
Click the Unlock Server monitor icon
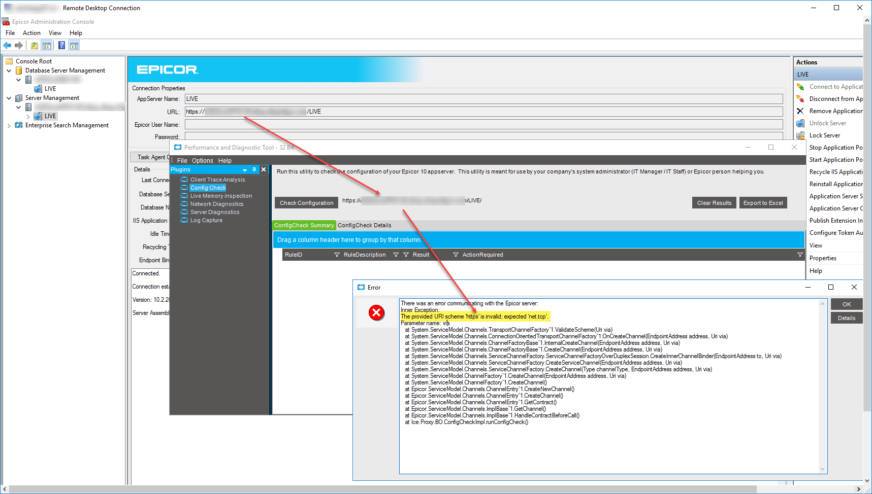pyautogui.click(x=800, y=123)
